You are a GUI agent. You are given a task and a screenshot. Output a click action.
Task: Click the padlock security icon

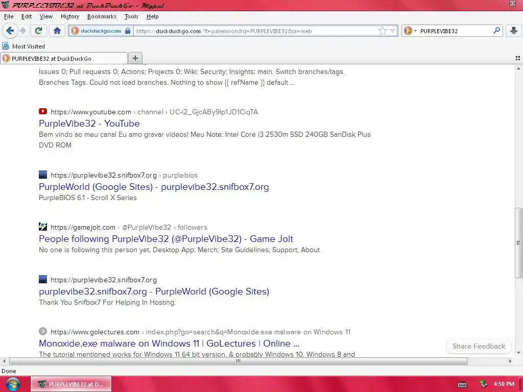[128, 31]
